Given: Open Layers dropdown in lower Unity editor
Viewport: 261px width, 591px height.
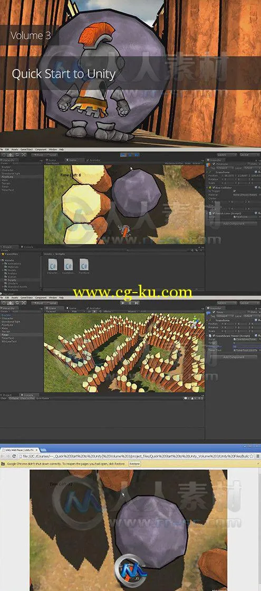Looking at the screenshot, I should coord(227,303).
